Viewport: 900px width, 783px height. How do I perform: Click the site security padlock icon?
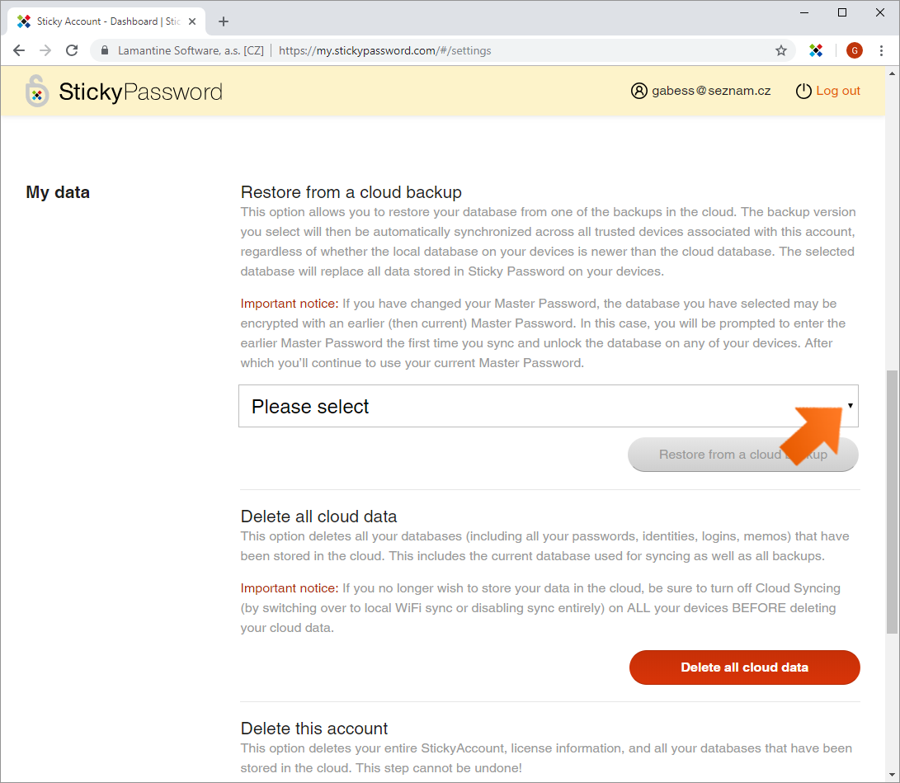coord(105,50)
